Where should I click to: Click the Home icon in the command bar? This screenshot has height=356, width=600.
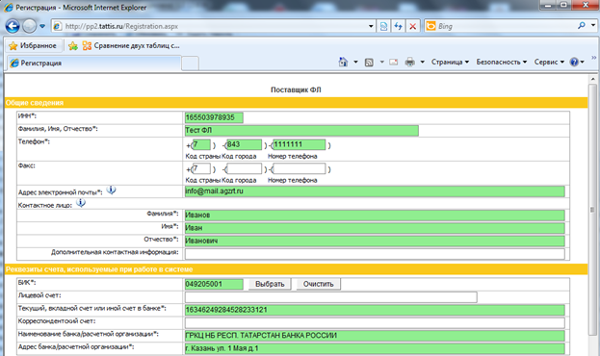point(343,62)
